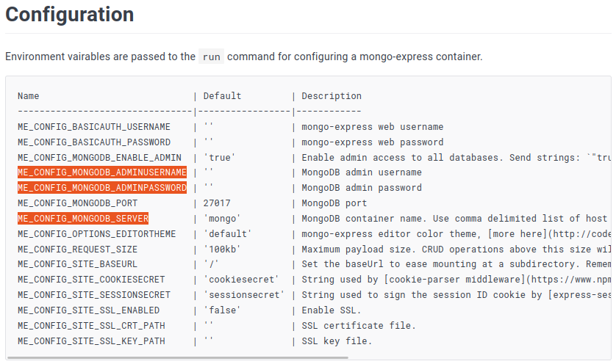This screenshot has height=364, width=616.
Task: Click the '100kb' default value
Action: [222, 250]
